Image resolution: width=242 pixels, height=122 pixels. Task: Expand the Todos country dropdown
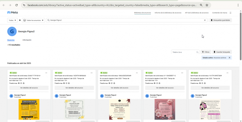pyautogui.click(x=12, y=20)
